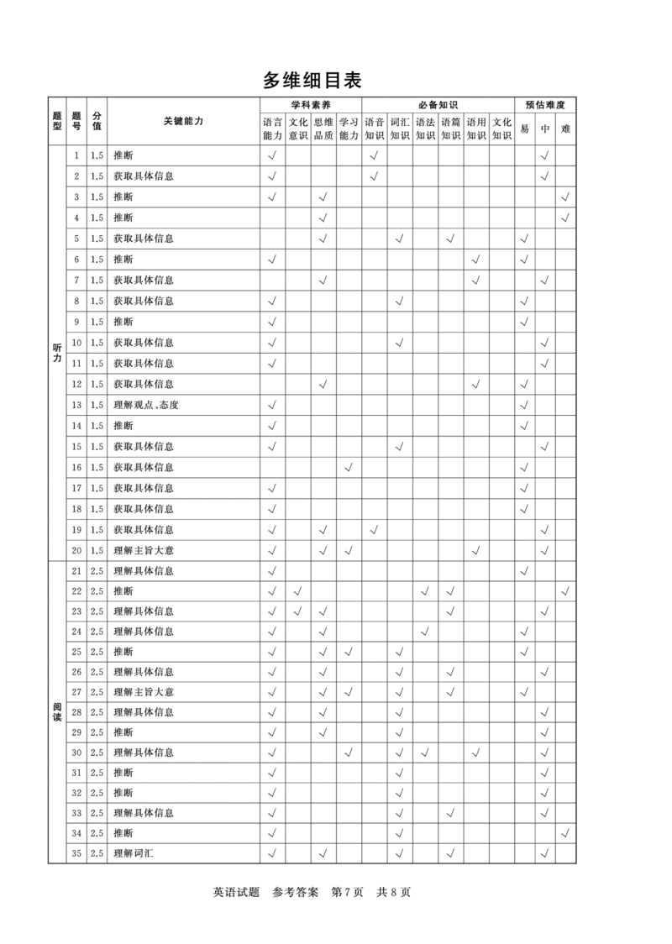Click the number cell in the first table row
The width and height of the screenshot is (672, 944).
(x=97, y=155)
